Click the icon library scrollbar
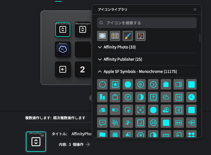The width and height of the screenshot is (211, 155). [200, 37]
